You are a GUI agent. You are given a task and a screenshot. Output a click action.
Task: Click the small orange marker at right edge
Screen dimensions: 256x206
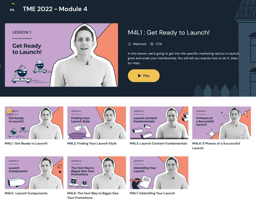coord(255,66)
